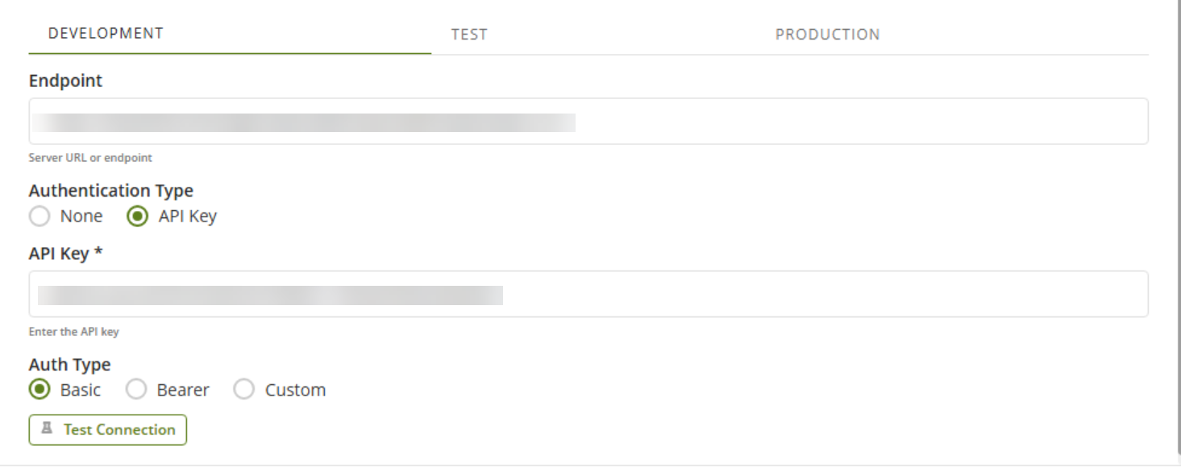1181x471 pixels.
Task: Click the flask icon on Test Connection
Action: click(48, 429)
